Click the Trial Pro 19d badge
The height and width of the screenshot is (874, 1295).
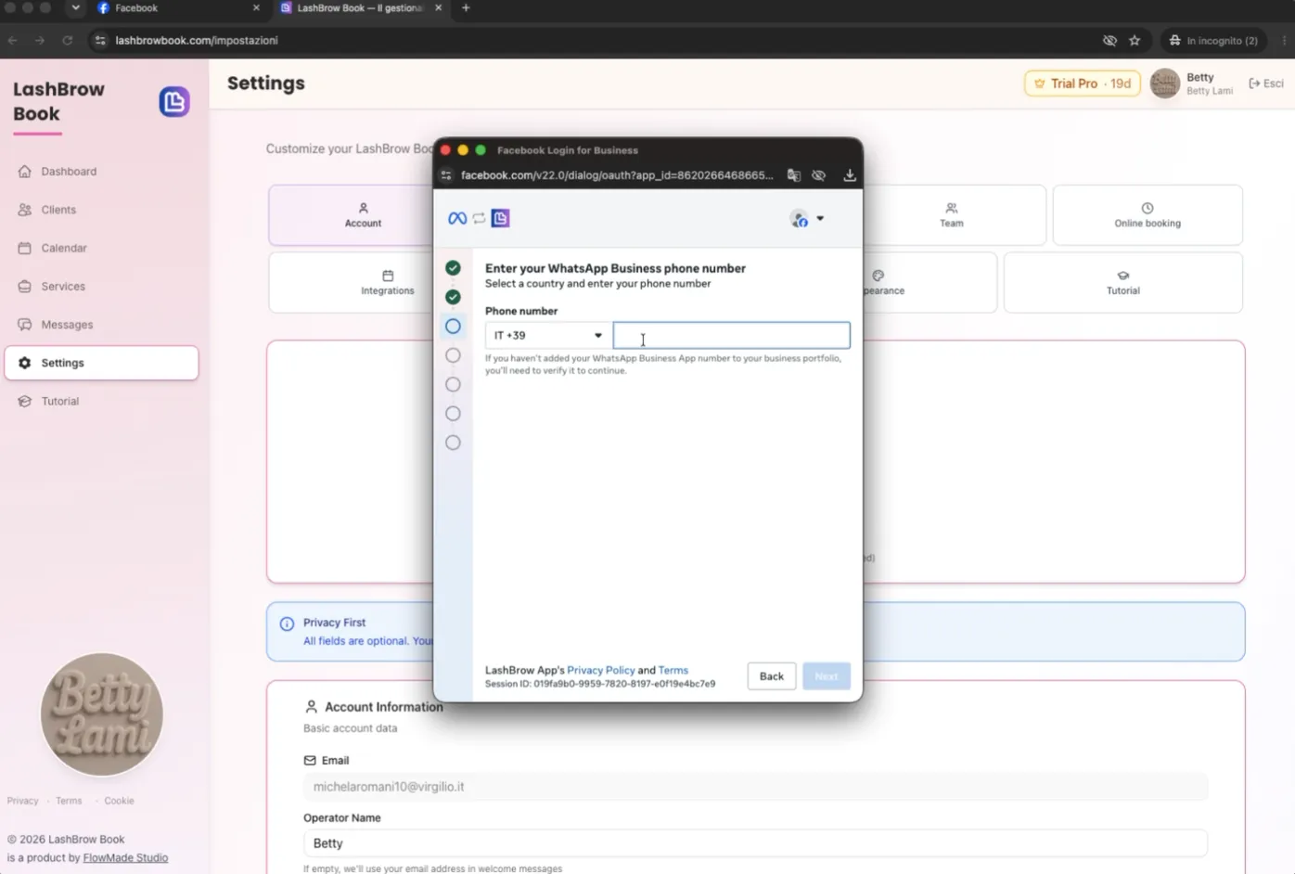(1083, 84)
